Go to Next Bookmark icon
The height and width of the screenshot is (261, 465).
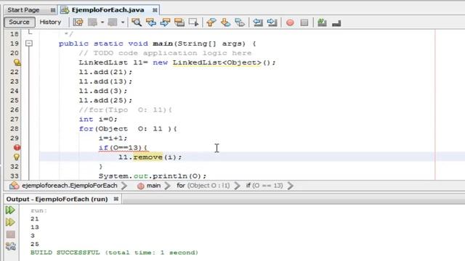[x=226, y=22]
